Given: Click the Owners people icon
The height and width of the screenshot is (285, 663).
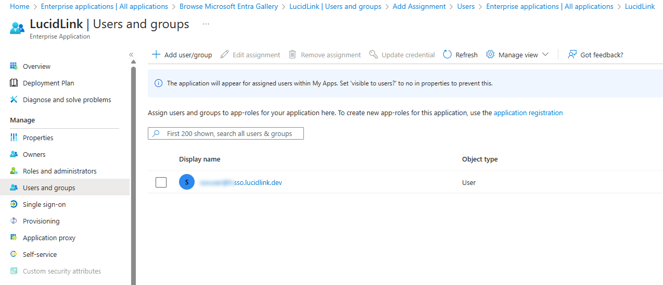Looking at the screenshot, I should 14,154.
